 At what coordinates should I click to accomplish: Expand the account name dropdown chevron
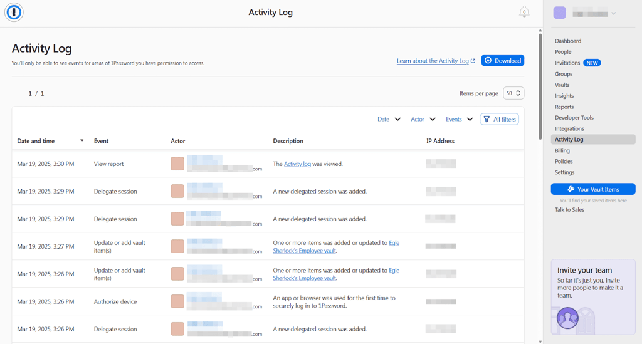(613, 14)
